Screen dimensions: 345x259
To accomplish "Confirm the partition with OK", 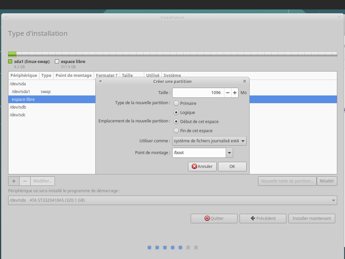I will pos(232,167).
